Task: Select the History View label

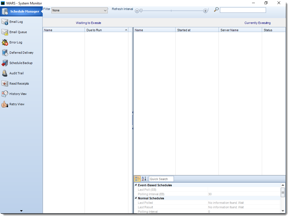Action: coord(18,94)
